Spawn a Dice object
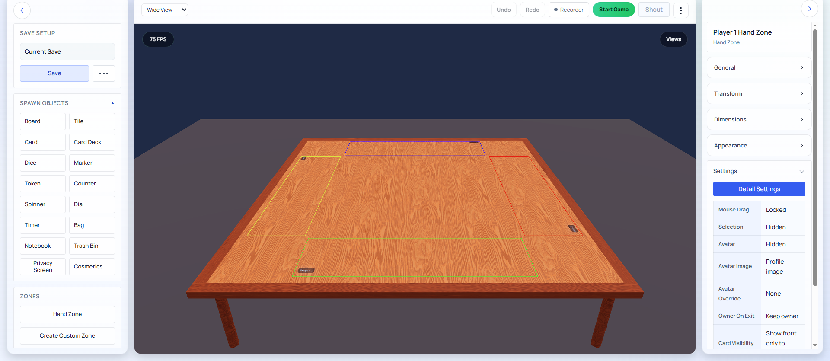 (43, 163)
